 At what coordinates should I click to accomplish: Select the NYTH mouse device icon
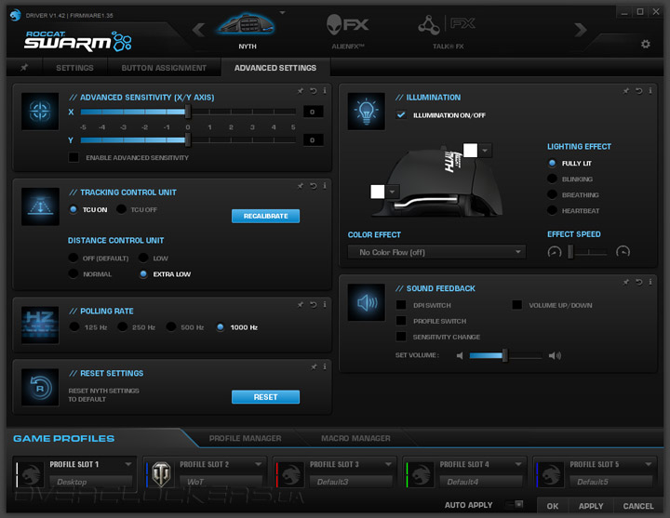[246, 24]
